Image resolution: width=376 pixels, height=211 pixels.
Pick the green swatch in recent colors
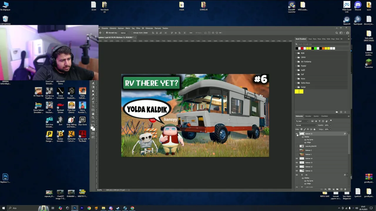(x=315, y=48)
